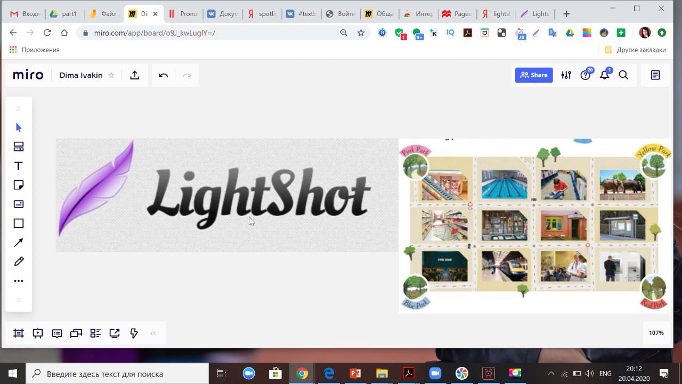Click the miro logo
The image size is (682, 384).
click(28, 75)
